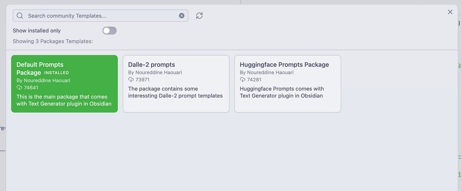
Task: Click 'This is the main package' description
Action: point(64,100)
